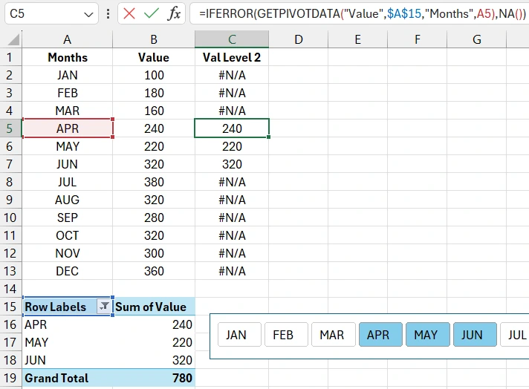This screenshot has height=389, width=529.
Task: Select cell C5 containing 240
Action: [x=232, y=128]
